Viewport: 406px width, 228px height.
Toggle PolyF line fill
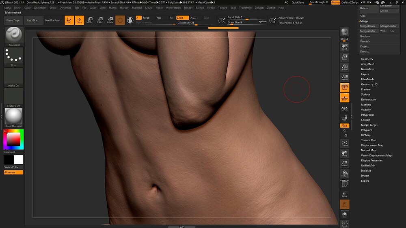[345, 183]
